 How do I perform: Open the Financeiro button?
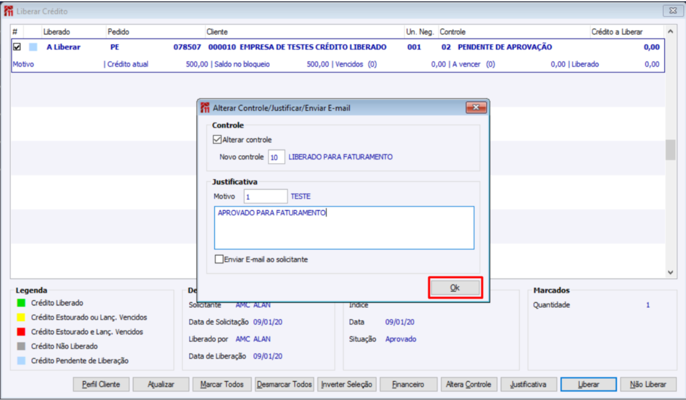point(408,385)
